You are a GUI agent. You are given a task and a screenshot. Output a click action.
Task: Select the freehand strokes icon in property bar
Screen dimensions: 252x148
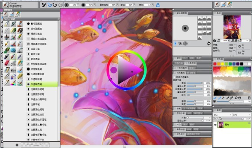[49, 5]
